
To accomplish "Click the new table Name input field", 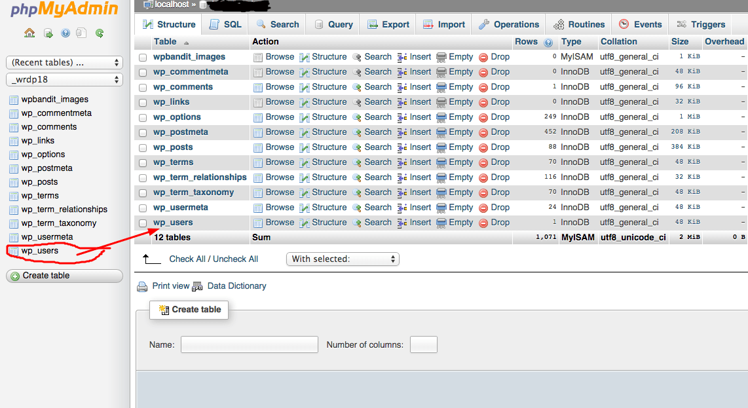I will pyautogui.click(x=249, y=344).
